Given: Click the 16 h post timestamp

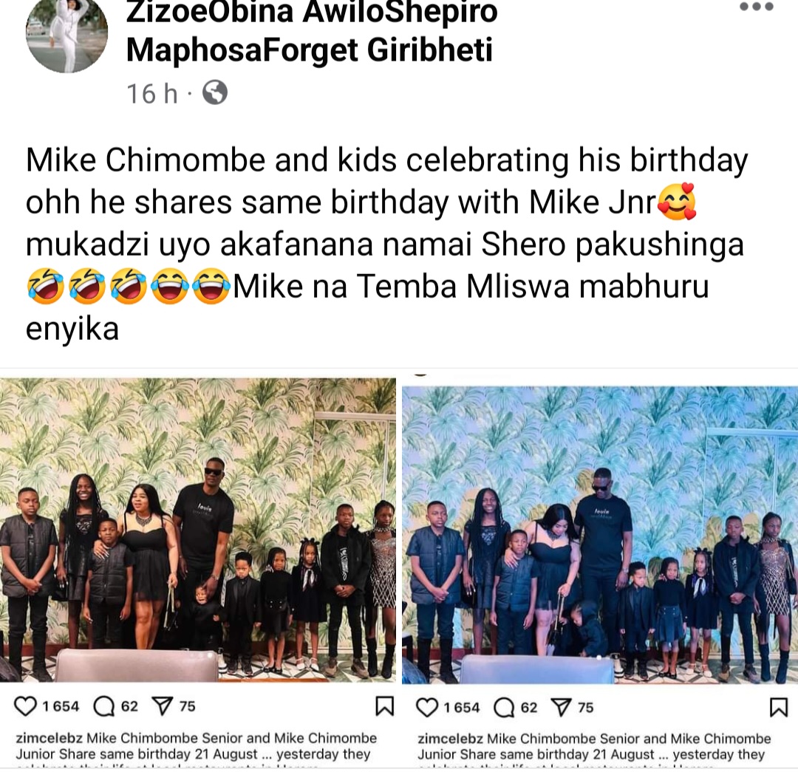Looking at the screenshot, I should [x=151, y=94].
